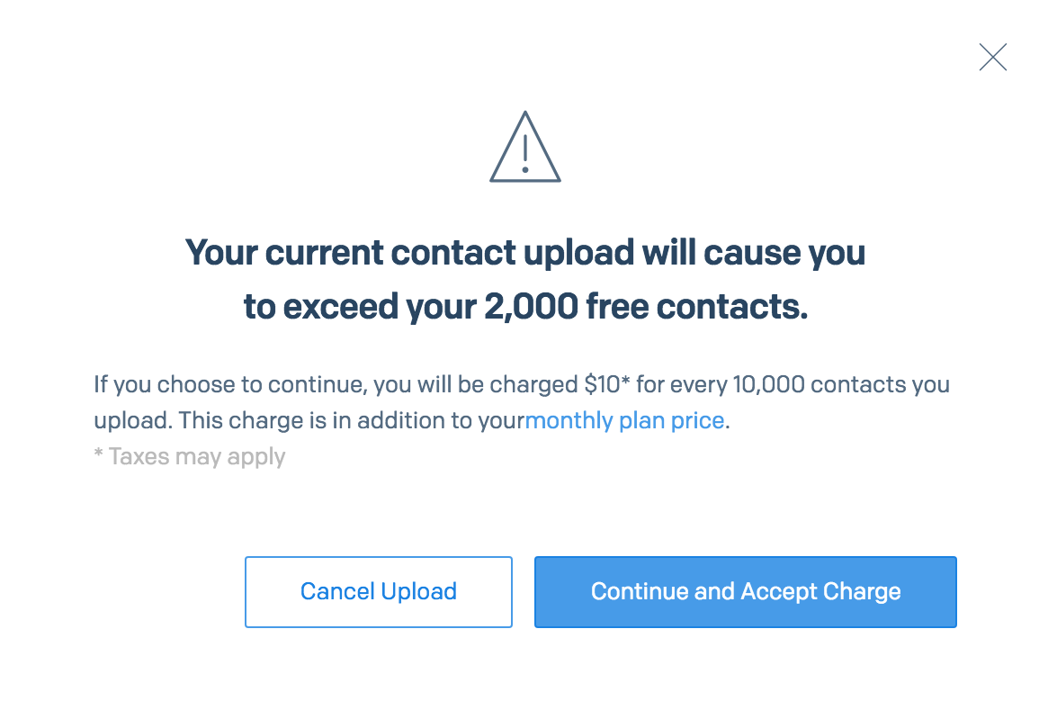The image size is (1048, 701).
Task: Click the white Cancel Upload button
Action: 379,592
